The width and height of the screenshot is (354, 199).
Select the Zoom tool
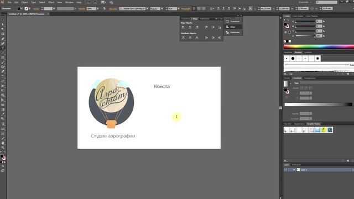3,148
